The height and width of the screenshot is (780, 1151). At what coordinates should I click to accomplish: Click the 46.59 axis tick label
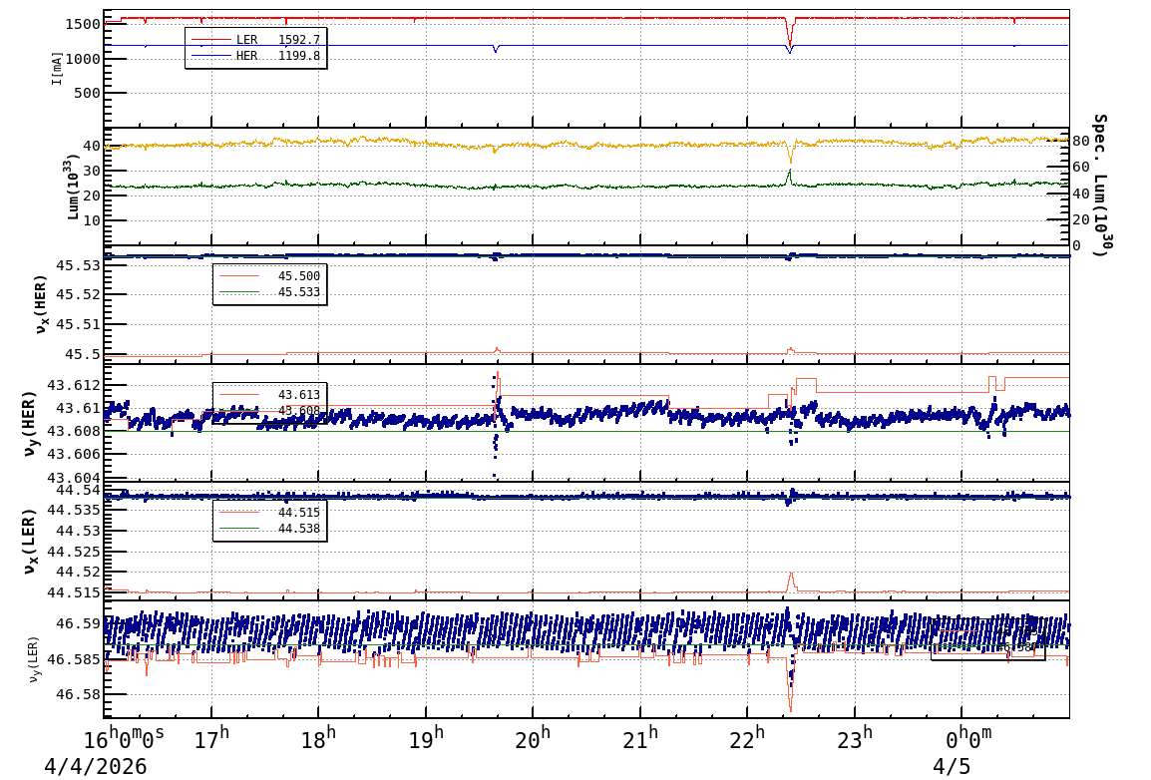point(79,624)
